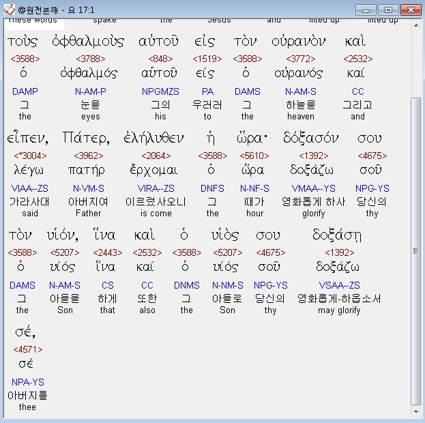Screen dimensions: 425x423
Task: Click the English gloss "hour"
Action: [254, 214]
